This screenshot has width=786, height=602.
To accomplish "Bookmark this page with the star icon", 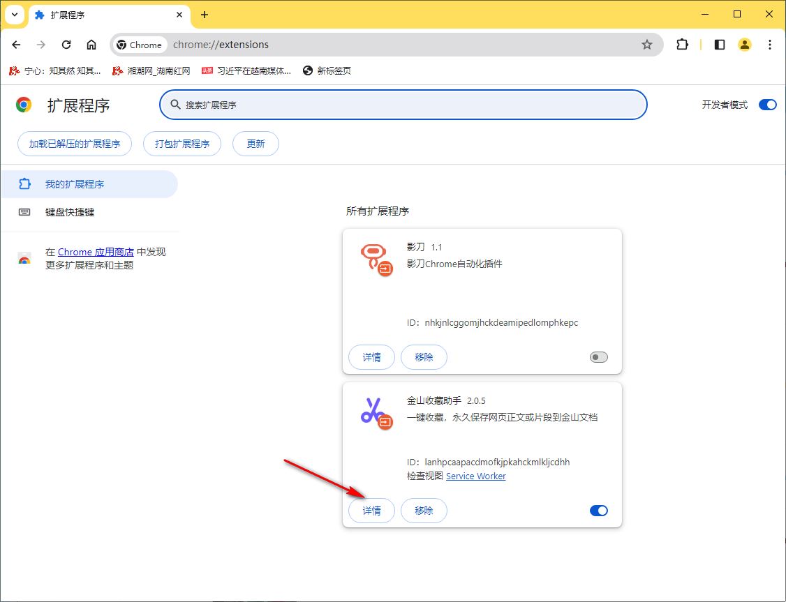I will 647,45.
